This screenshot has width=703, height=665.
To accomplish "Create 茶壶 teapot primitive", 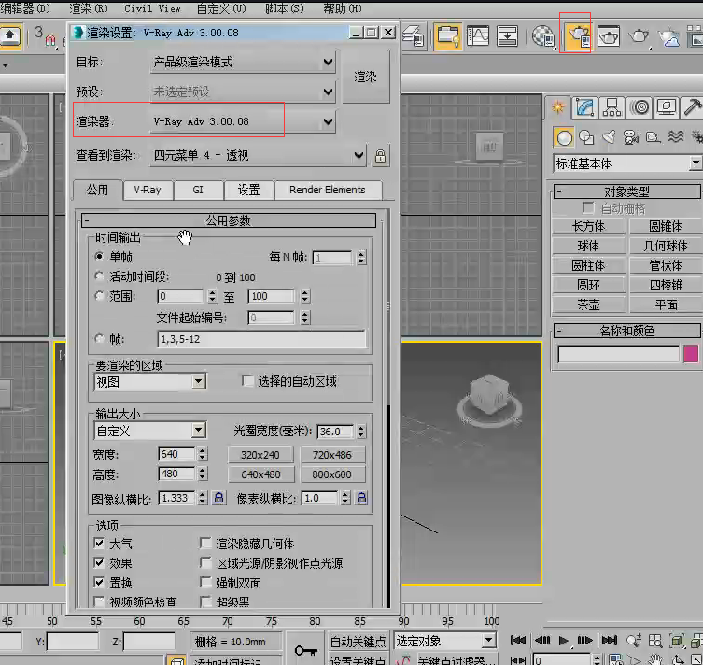I will (589, 304).
